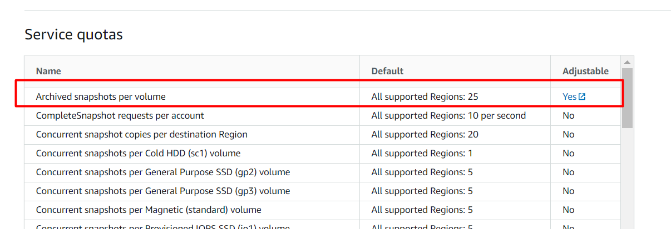Click the All supported Regions: 25 value

425,96
